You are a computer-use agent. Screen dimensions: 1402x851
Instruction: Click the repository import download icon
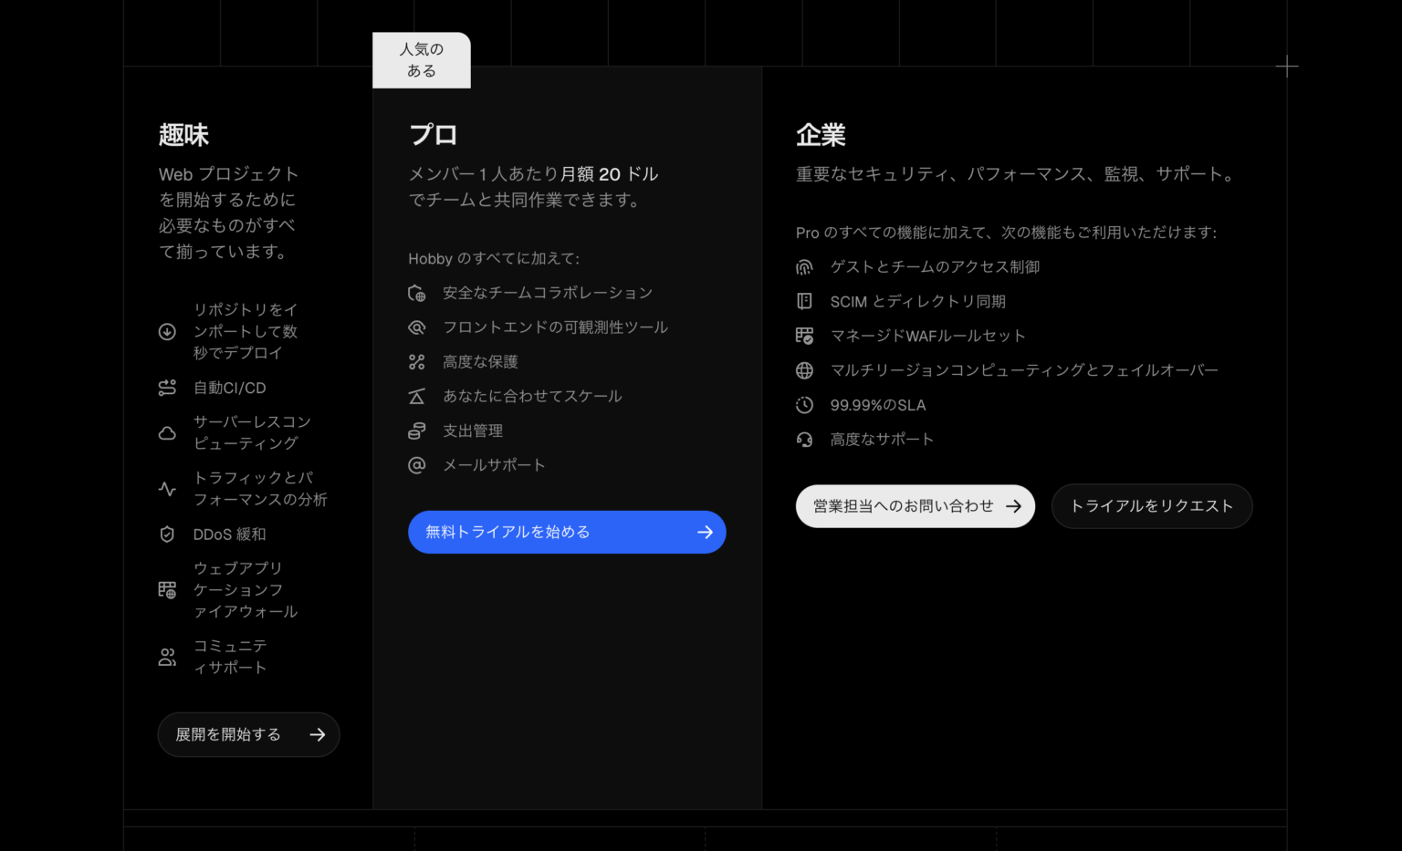pyautogui.click(x=167, y=331)
